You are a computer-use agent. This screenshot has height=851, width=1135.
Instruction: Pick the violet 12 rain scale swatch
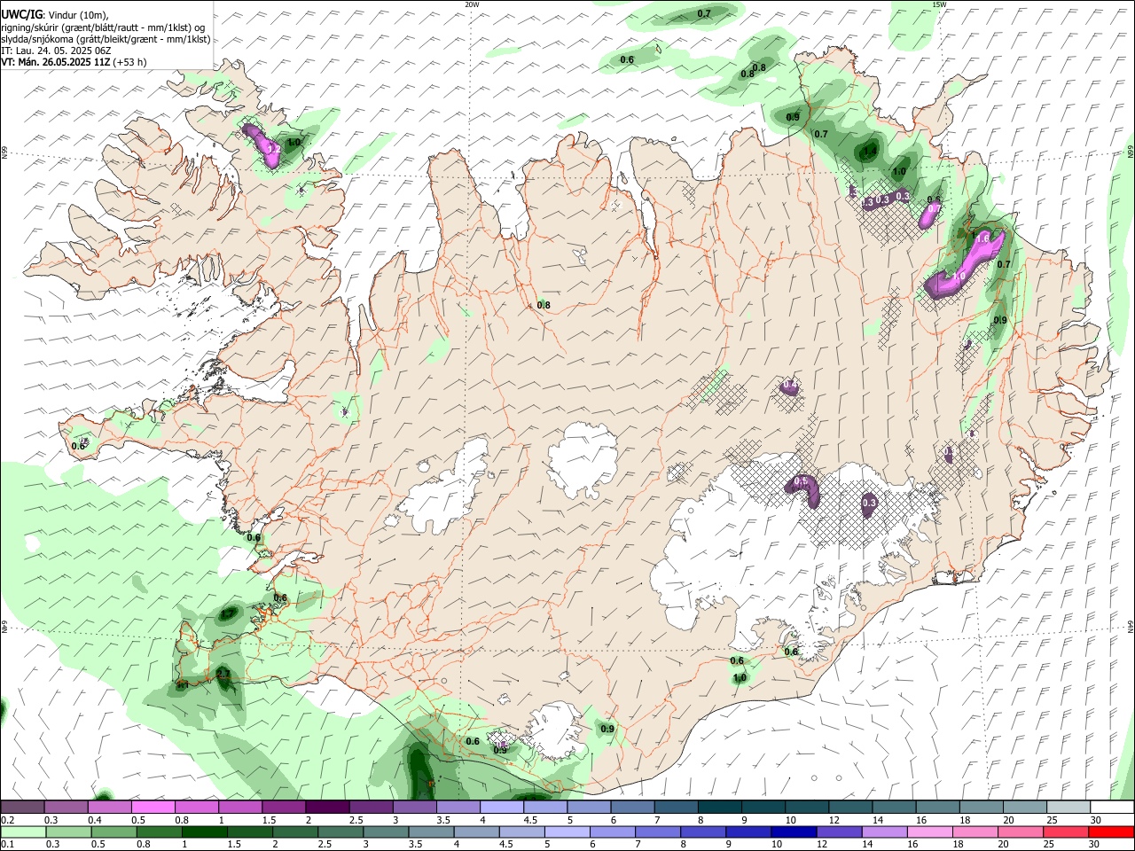click(840, 832)
